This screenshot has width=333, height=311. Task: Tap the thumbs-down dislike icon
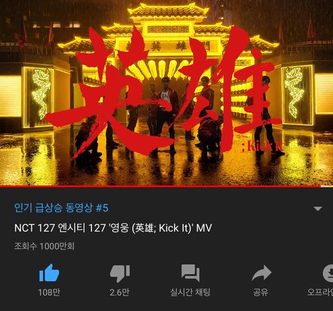coord(120,274)
